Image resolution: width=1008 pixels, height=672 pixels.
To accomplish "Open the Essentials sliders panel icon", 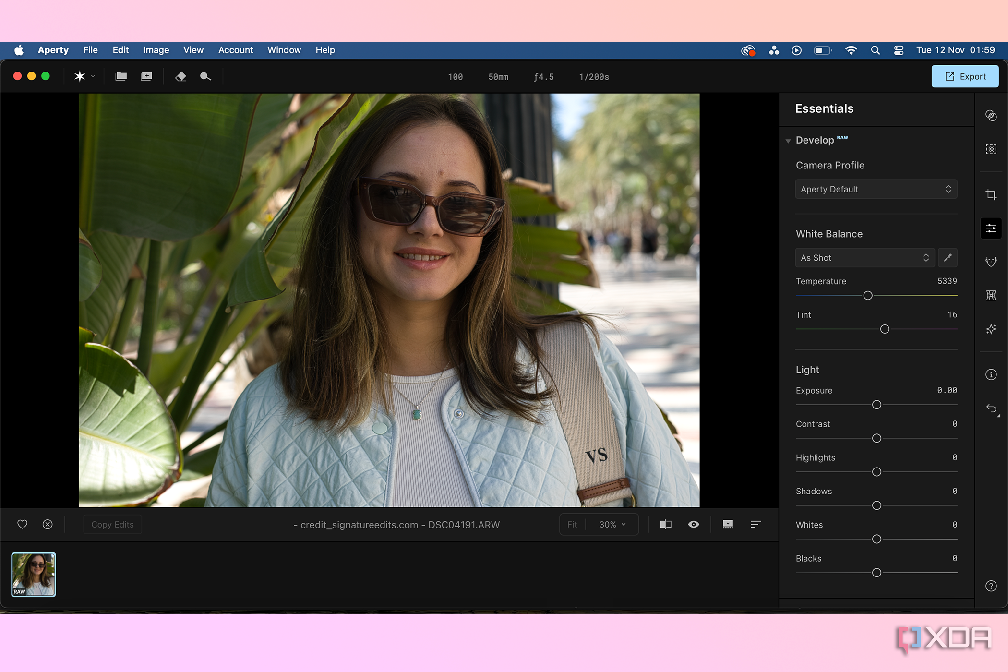I will point(991,228).
